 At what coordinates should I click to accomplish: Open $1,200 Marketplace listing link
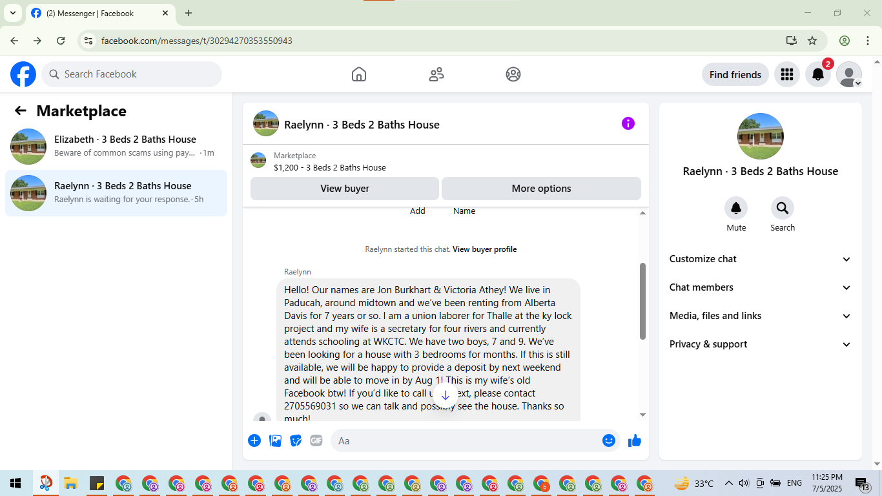click(x=330, y=167)
